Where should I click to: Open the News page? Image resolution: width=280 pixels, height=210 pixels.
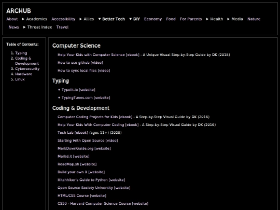14,27
